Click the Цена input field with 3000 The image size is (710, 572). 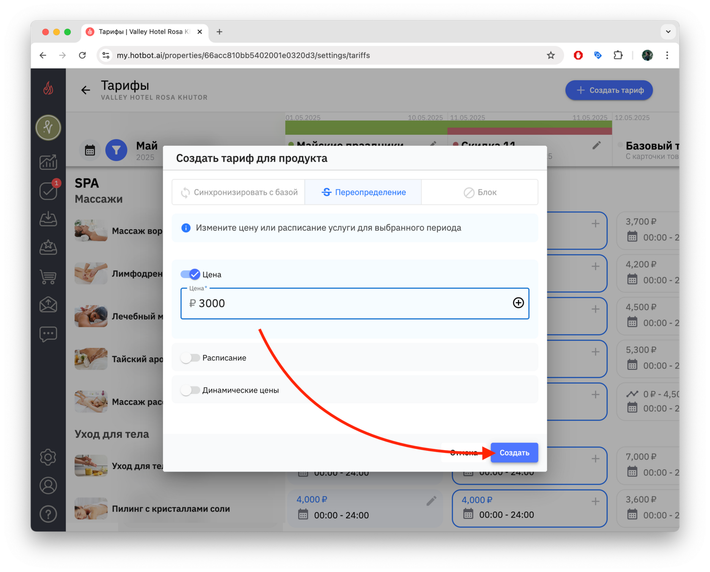[x=355, y=303]
